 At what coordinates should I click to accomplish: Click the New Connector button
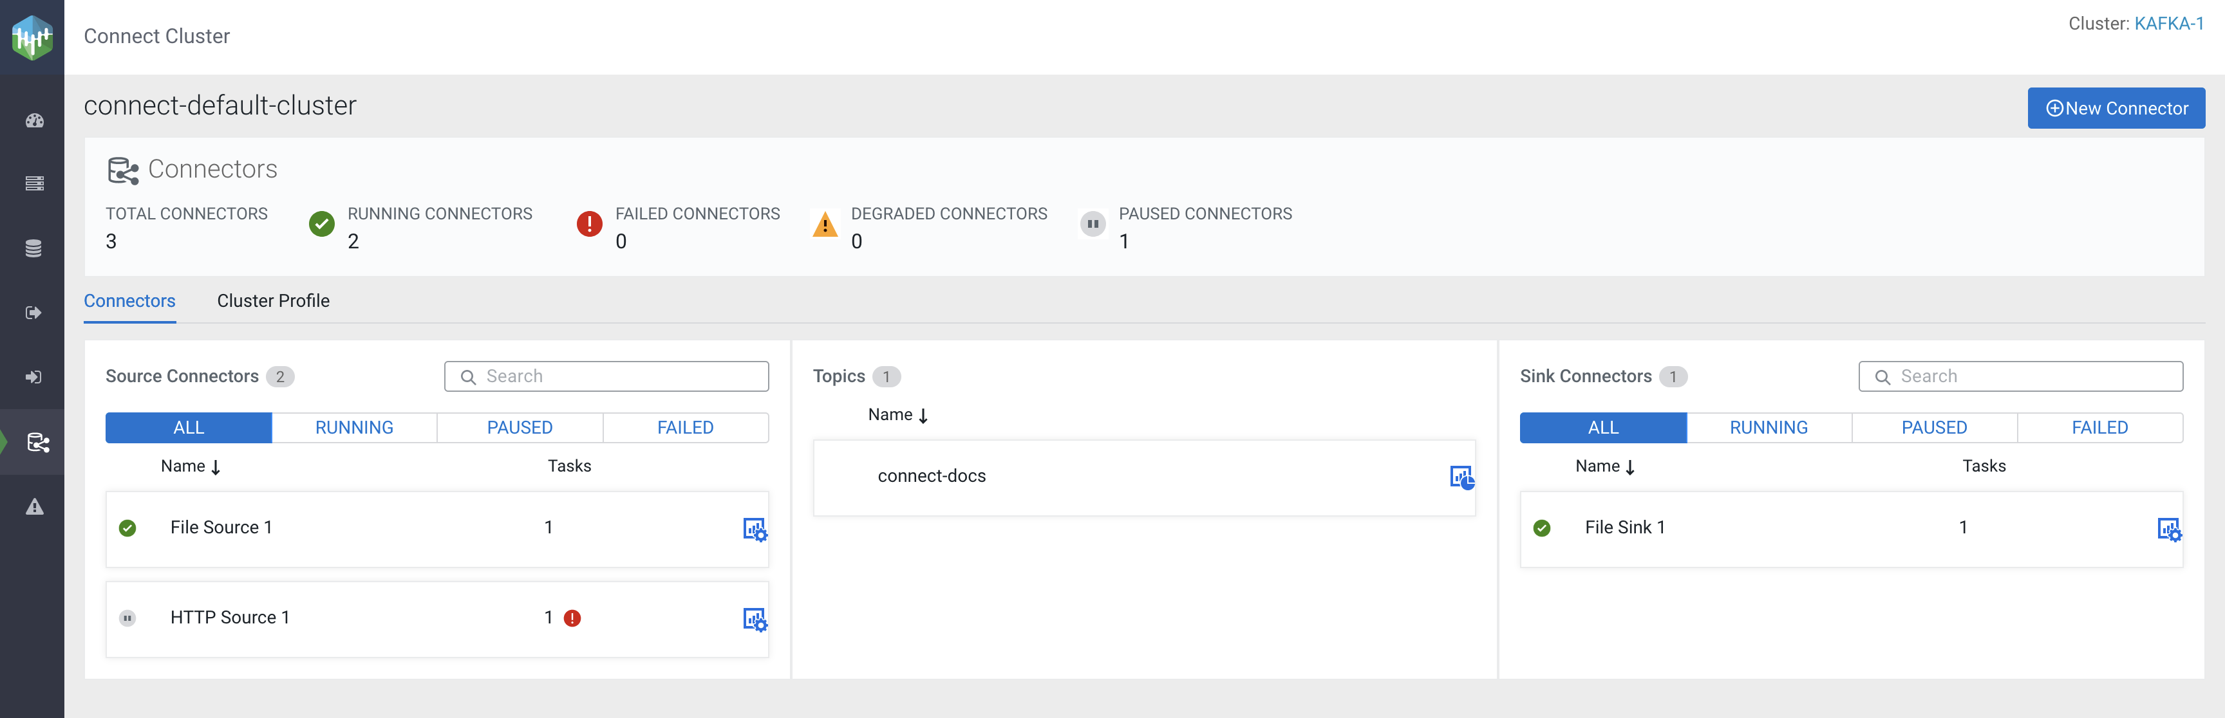tap(2116, 109)
